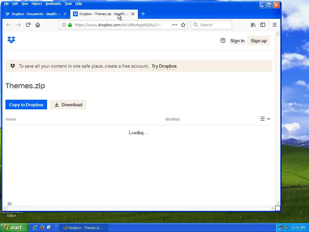The image size is (309, 232).
Task: Click the Dropbox logo in page header
Action: coord(11,40)
